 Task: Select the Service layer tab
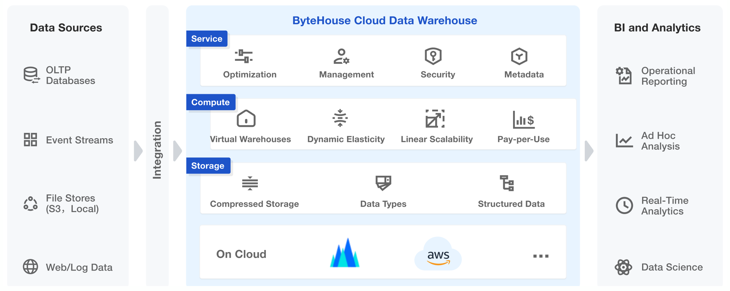click(x=207, y=39)
